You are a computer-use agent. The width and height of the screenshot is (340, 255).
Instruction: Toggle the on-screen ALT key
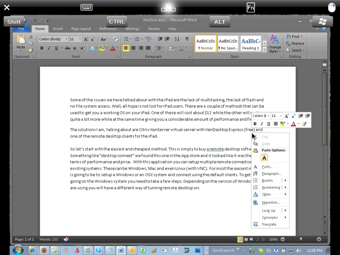pos(220,22)
